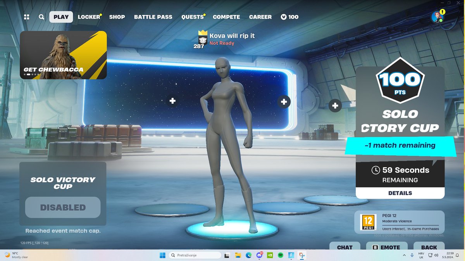Open Snipping Tool from the taskbar
Image resolution: width=465 pixels, height=261 pixels.
301,255
